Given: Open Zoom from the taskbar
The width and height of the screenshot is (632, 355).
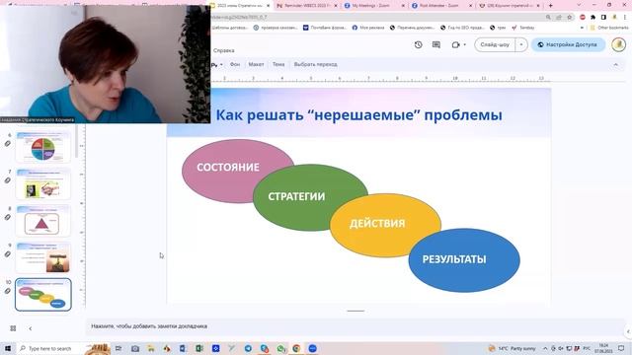Looking at the screenshot, I should click(312, 348).
